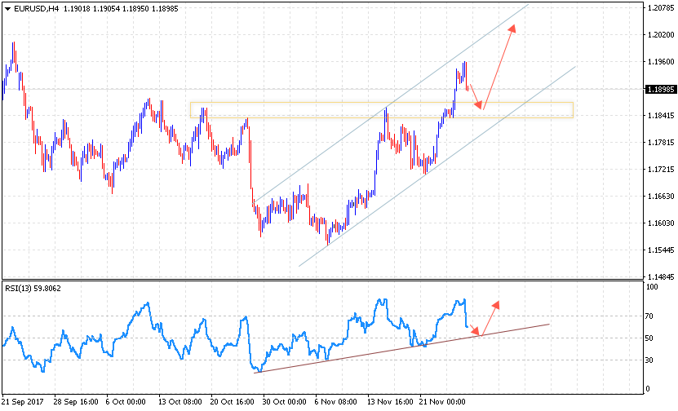Click the 1.14845 price axis label
678x411 pixels.
pyautogui.click(x=658, y=277)
